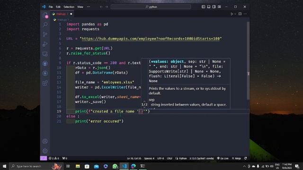Click the ports forwarded indicator showing 0
Screen dimensions: 303x170
coord(65,158)
